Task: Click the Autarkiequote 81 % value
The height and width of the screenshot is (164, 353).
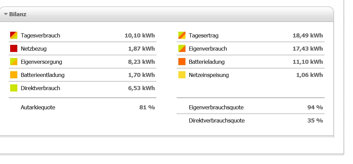Action: tap(147, 107)
